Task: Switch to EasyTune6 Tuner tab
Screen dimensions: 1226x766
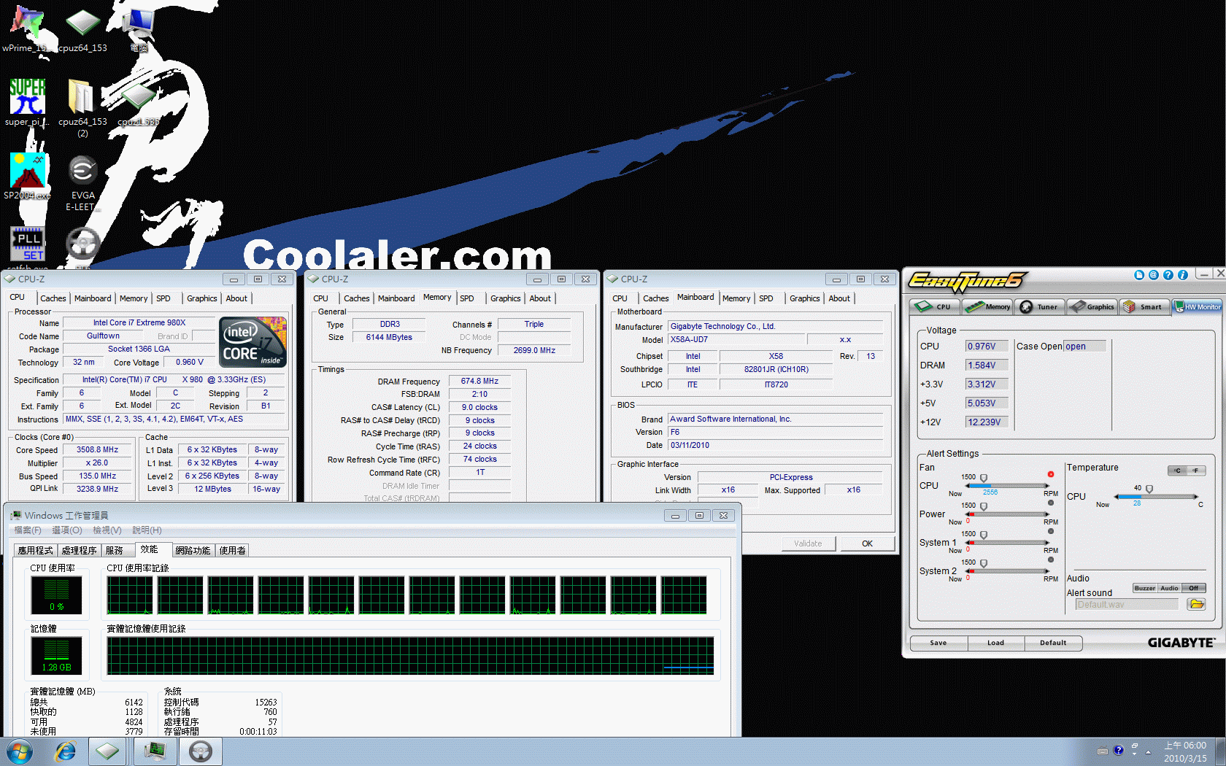Action: pyautogui.click(x=1040, y=306)
